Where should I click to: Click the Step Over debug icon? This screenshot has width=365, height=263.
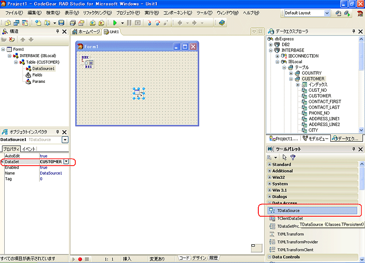click(158, 23)
